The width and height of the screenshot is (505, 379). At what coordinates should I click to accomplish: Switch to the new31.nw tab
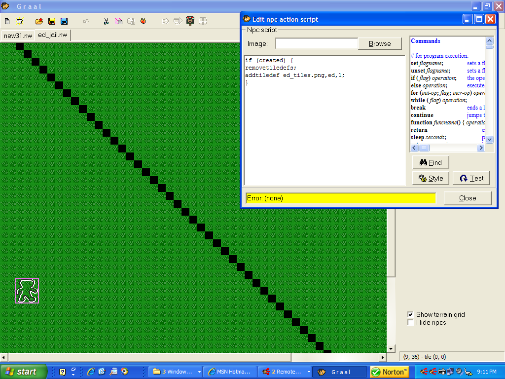(18, 36)
